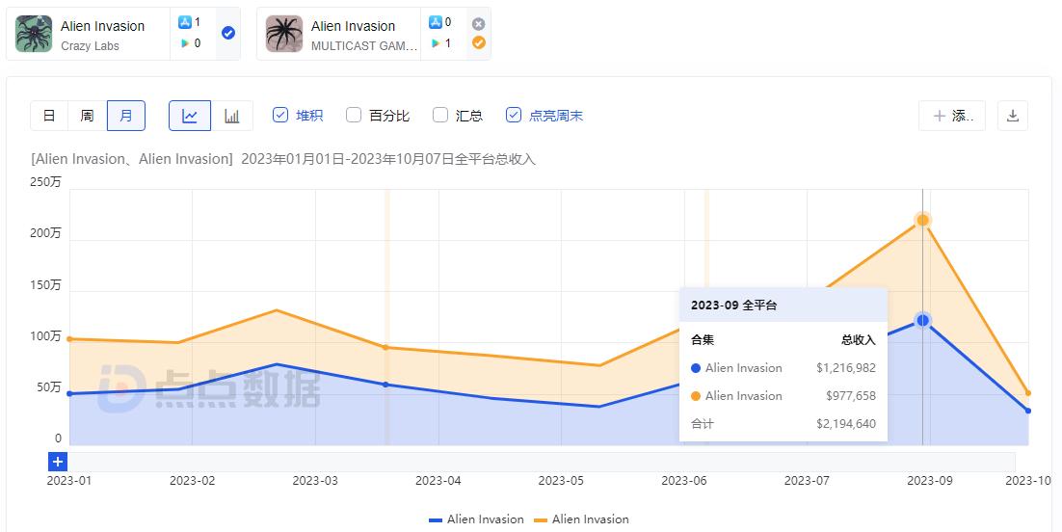
Task: Toggle blue Alien Invasion series in legend
Action: click(x=477, y=519)
